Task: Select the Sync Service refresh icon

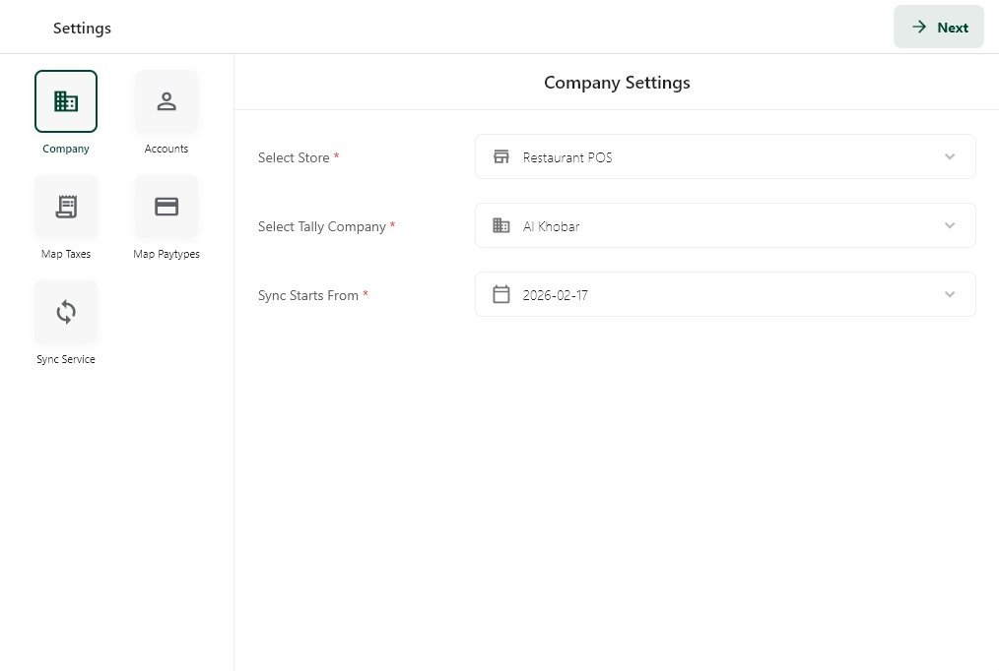Action: click(x=66, y=312)
